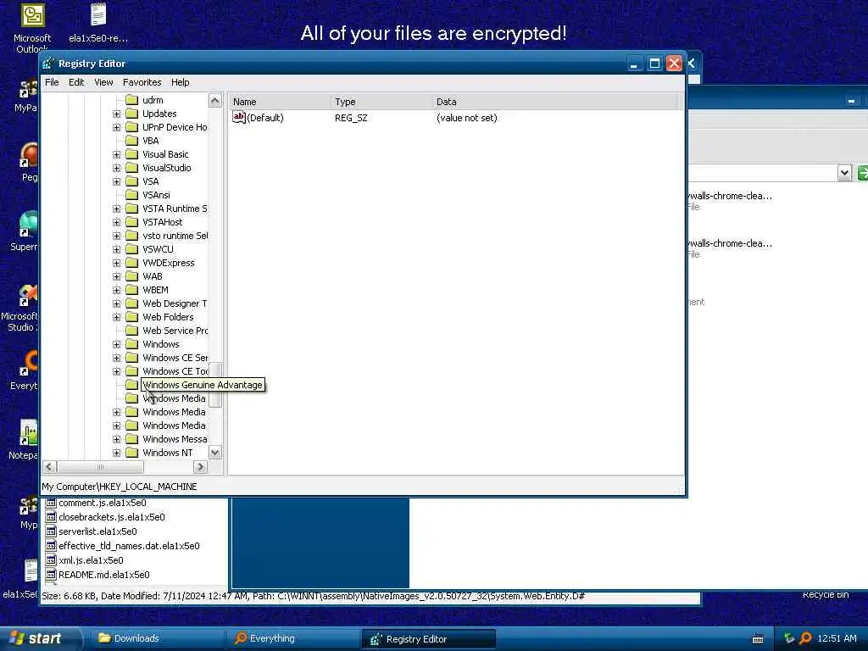Screen dimensions: 868x651
Task: Open the Microsoft Outlook desktop icon
Action: 32,28
